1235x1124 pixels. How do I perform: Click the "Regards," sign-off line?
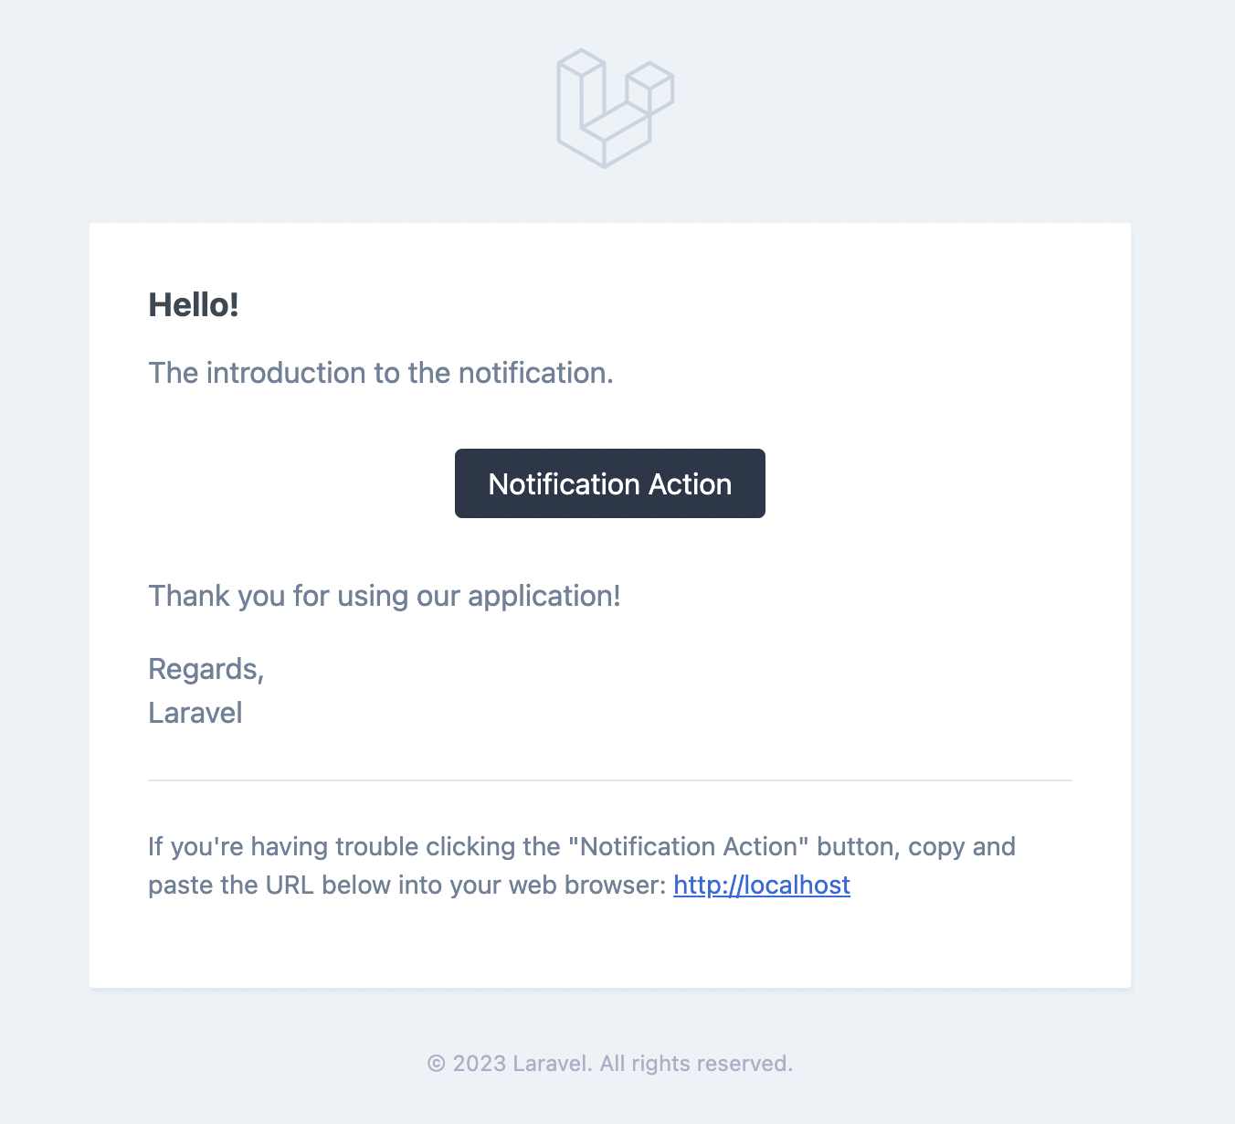pyautogui.click(x=206, y=669)
